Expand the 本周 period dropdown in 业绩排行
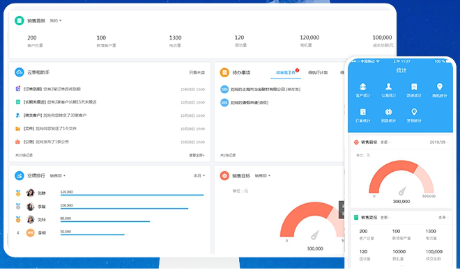Viewport: 460px width, 279px height. [x=198, y=176]
